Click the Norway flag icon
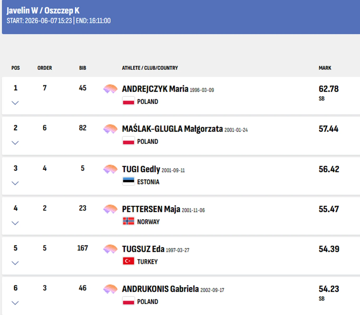Viewport: 360px width, 315px height. [x=129, y=221]
